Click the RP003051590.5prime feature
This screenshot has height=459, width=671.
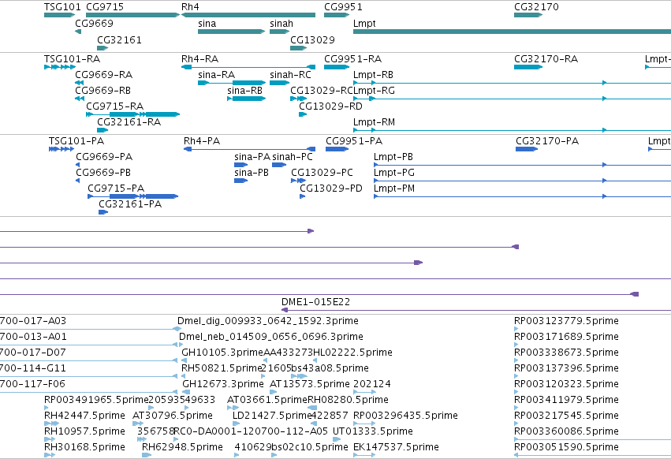pyautogui.click(x=592, y=455)
